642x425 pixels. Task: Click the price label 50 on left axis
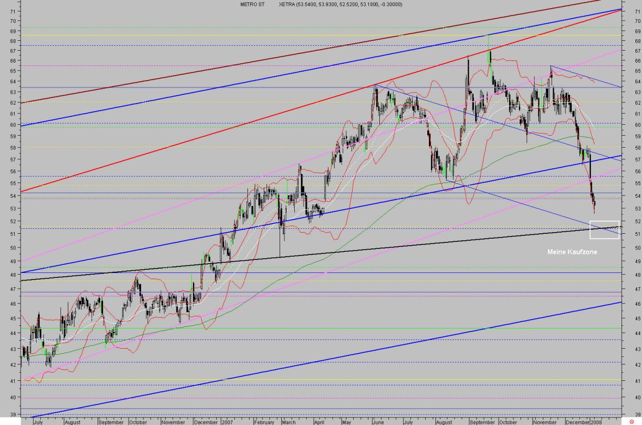coord(13,248)
